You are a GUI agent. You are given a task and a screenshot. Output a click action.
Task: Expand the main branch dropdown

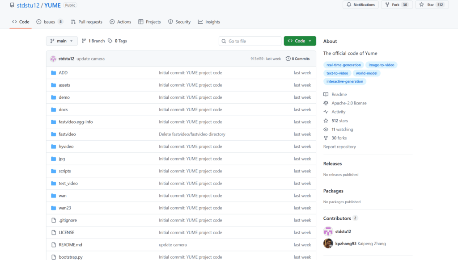tap(62, 41)
